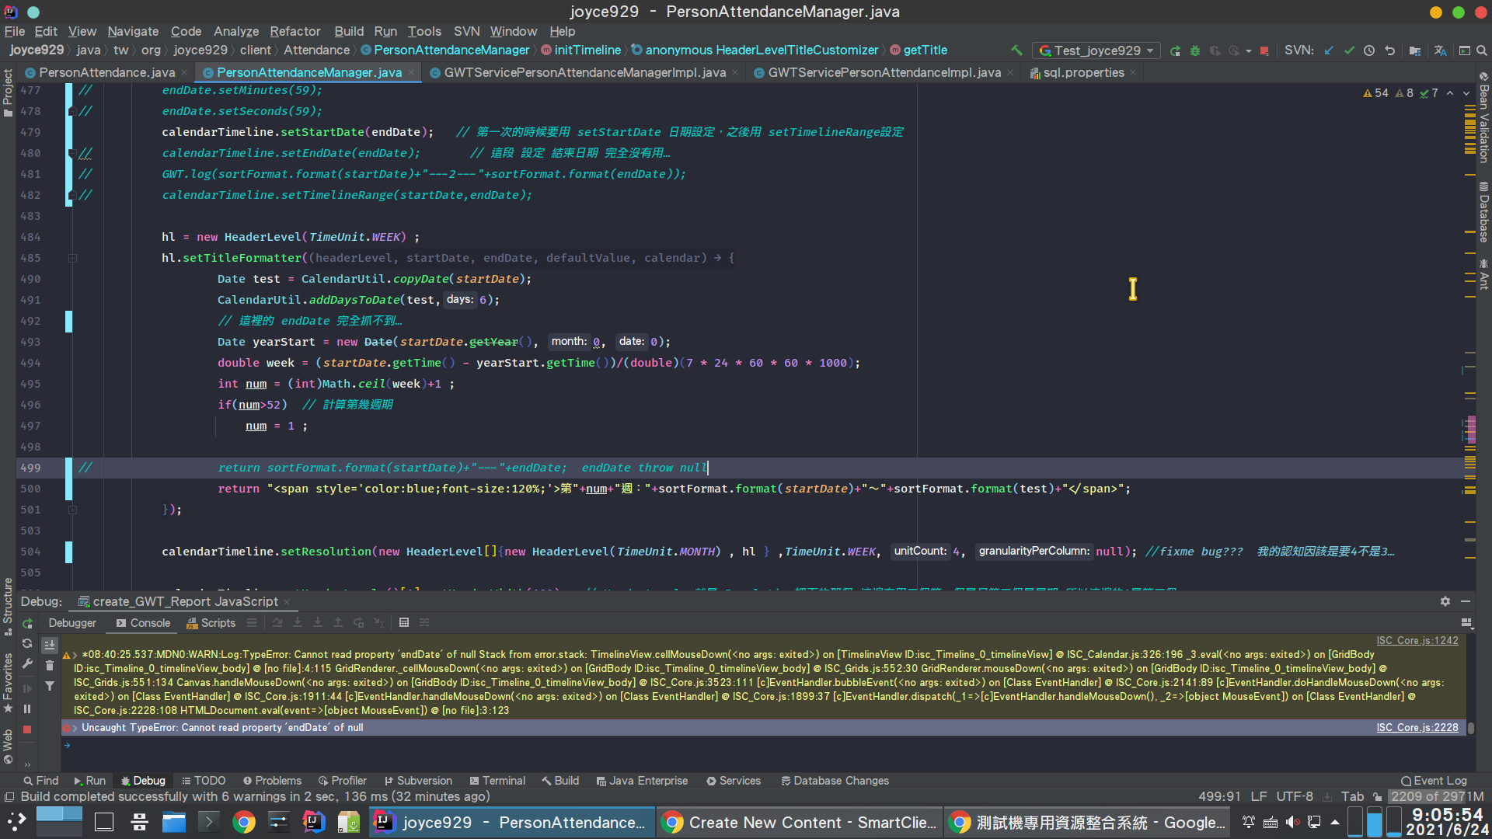1492x839 pixels.
Task: Show hidden system tray icons arrow
Action: (1335, 822)
